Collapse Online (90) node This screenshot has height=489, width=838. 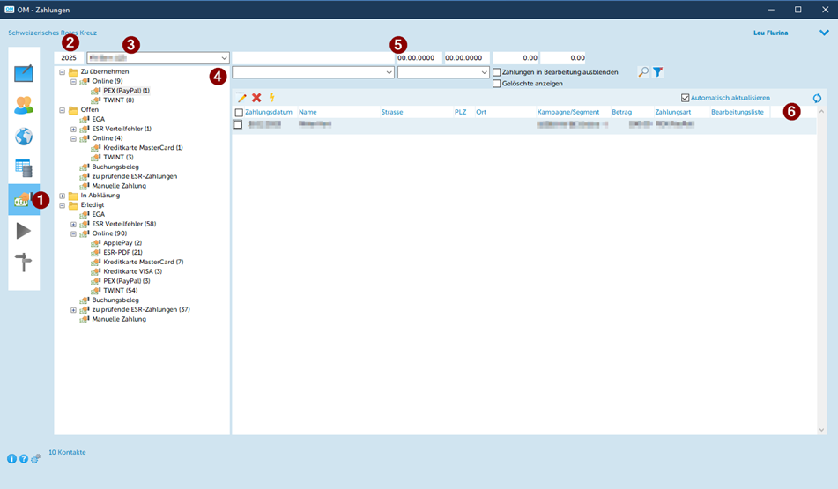tap(73, 233)
